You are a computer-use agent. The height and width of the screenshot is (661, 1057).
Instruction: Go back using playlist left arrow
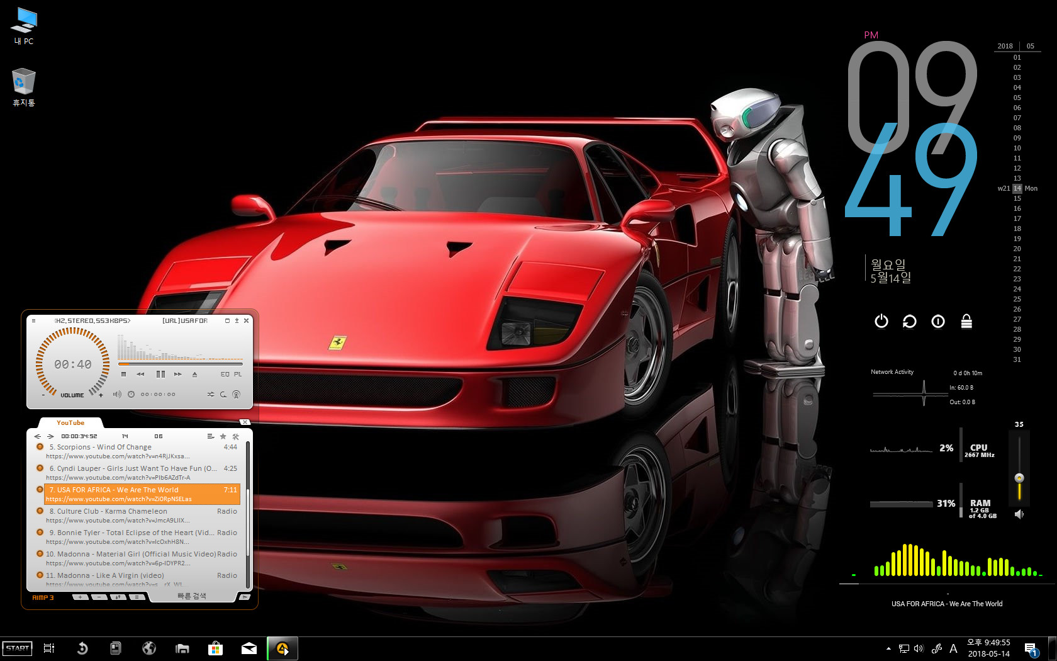[x=38, y=436]
